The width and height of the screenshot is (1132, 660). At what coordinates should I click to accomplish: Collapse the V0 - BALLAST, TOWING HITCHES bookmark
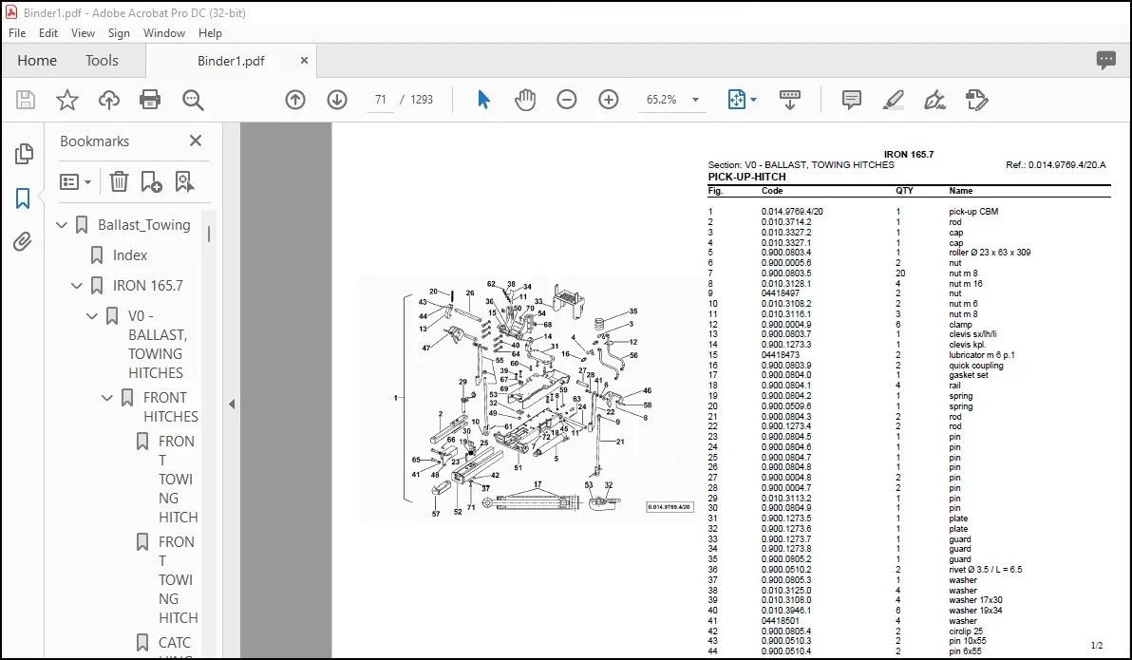[92, 316]
